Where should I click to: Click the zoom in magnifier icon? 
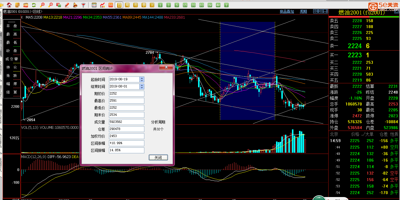42,5
